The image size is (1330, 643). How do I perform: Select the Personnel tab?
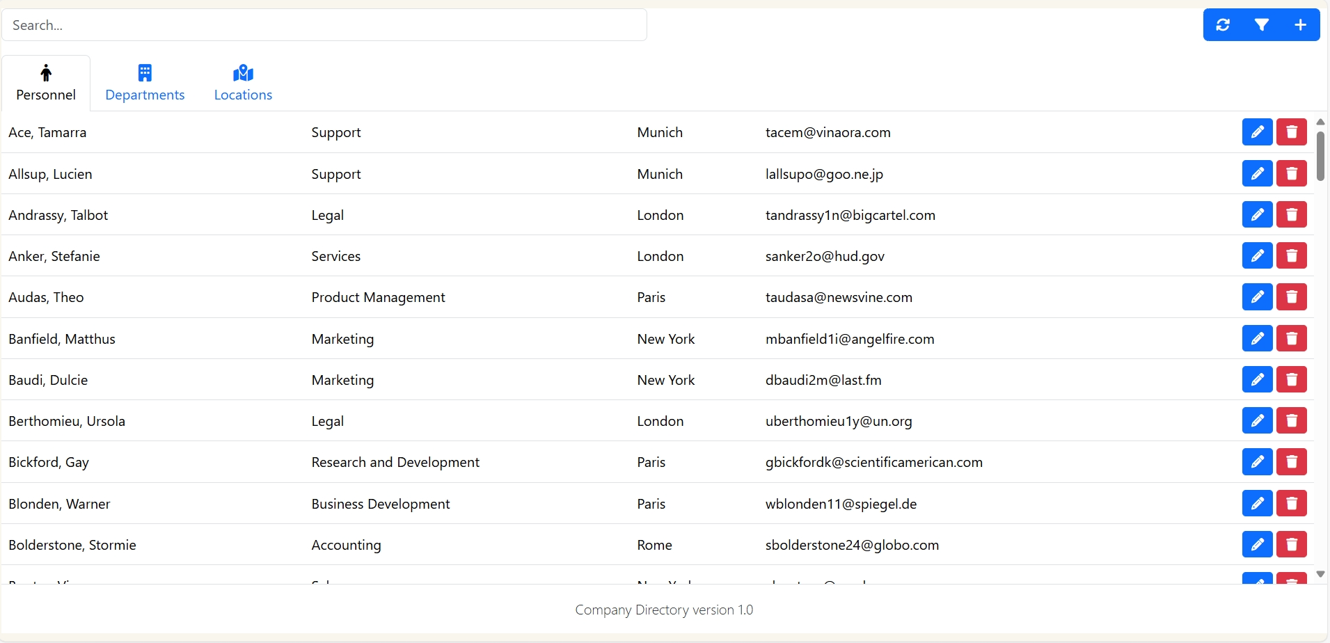pyautogui.click(x=45, y=82)
